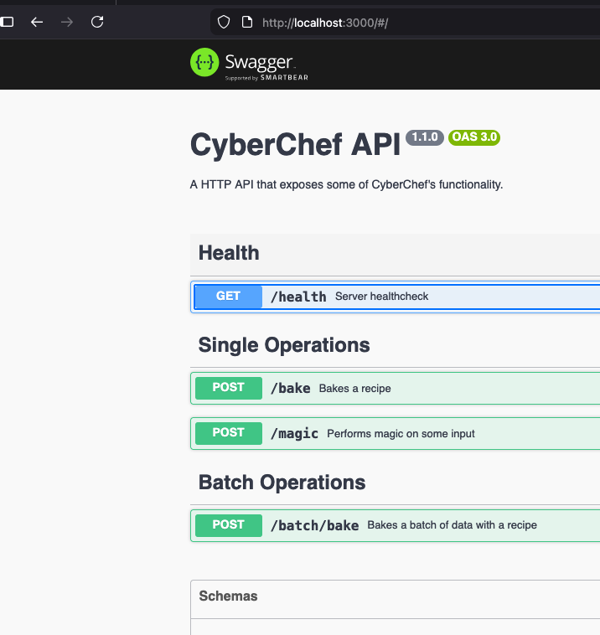600x635 pixels.
Task: Expand the POST /batch/bake operation
Action: (x=395, y=525)
